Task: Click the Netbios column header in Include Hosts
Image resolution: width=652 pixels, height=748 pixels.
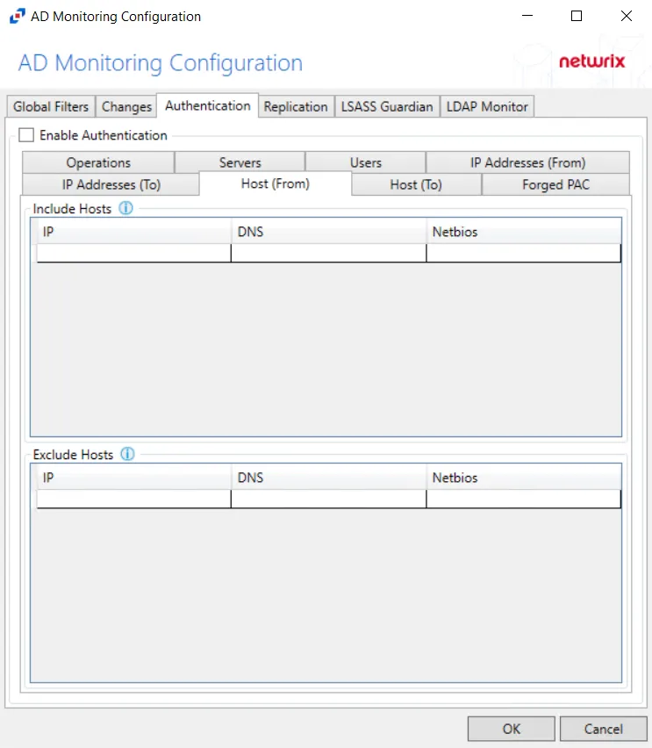Action: pyautogui.click(x=524, y=232)
